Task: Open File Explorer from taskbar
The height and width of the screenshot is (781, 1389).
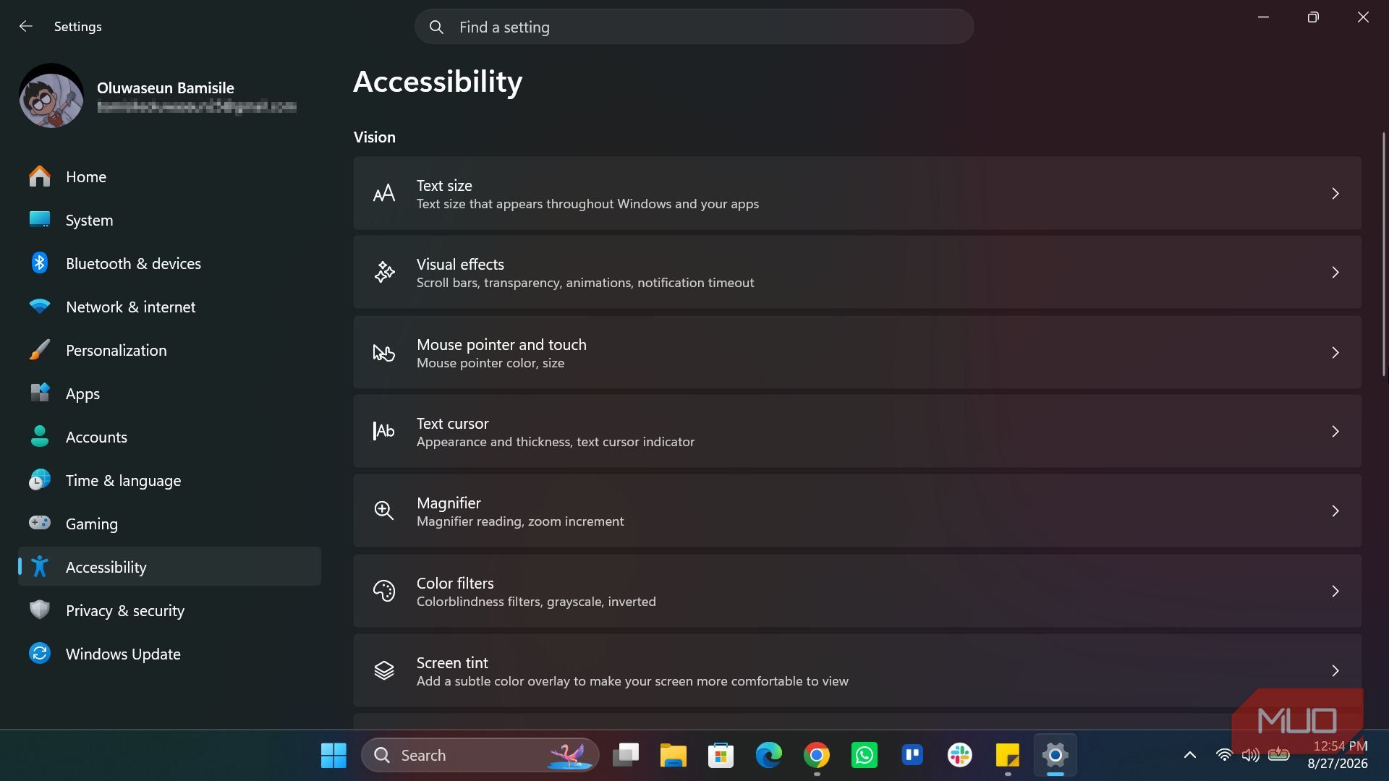Action: pos(673,755)
